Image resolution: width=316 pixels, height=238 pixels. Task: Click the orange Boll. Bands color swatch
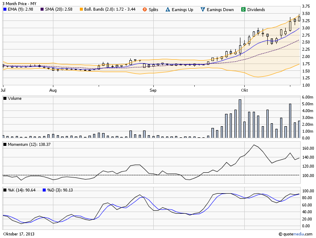[81, 9]
